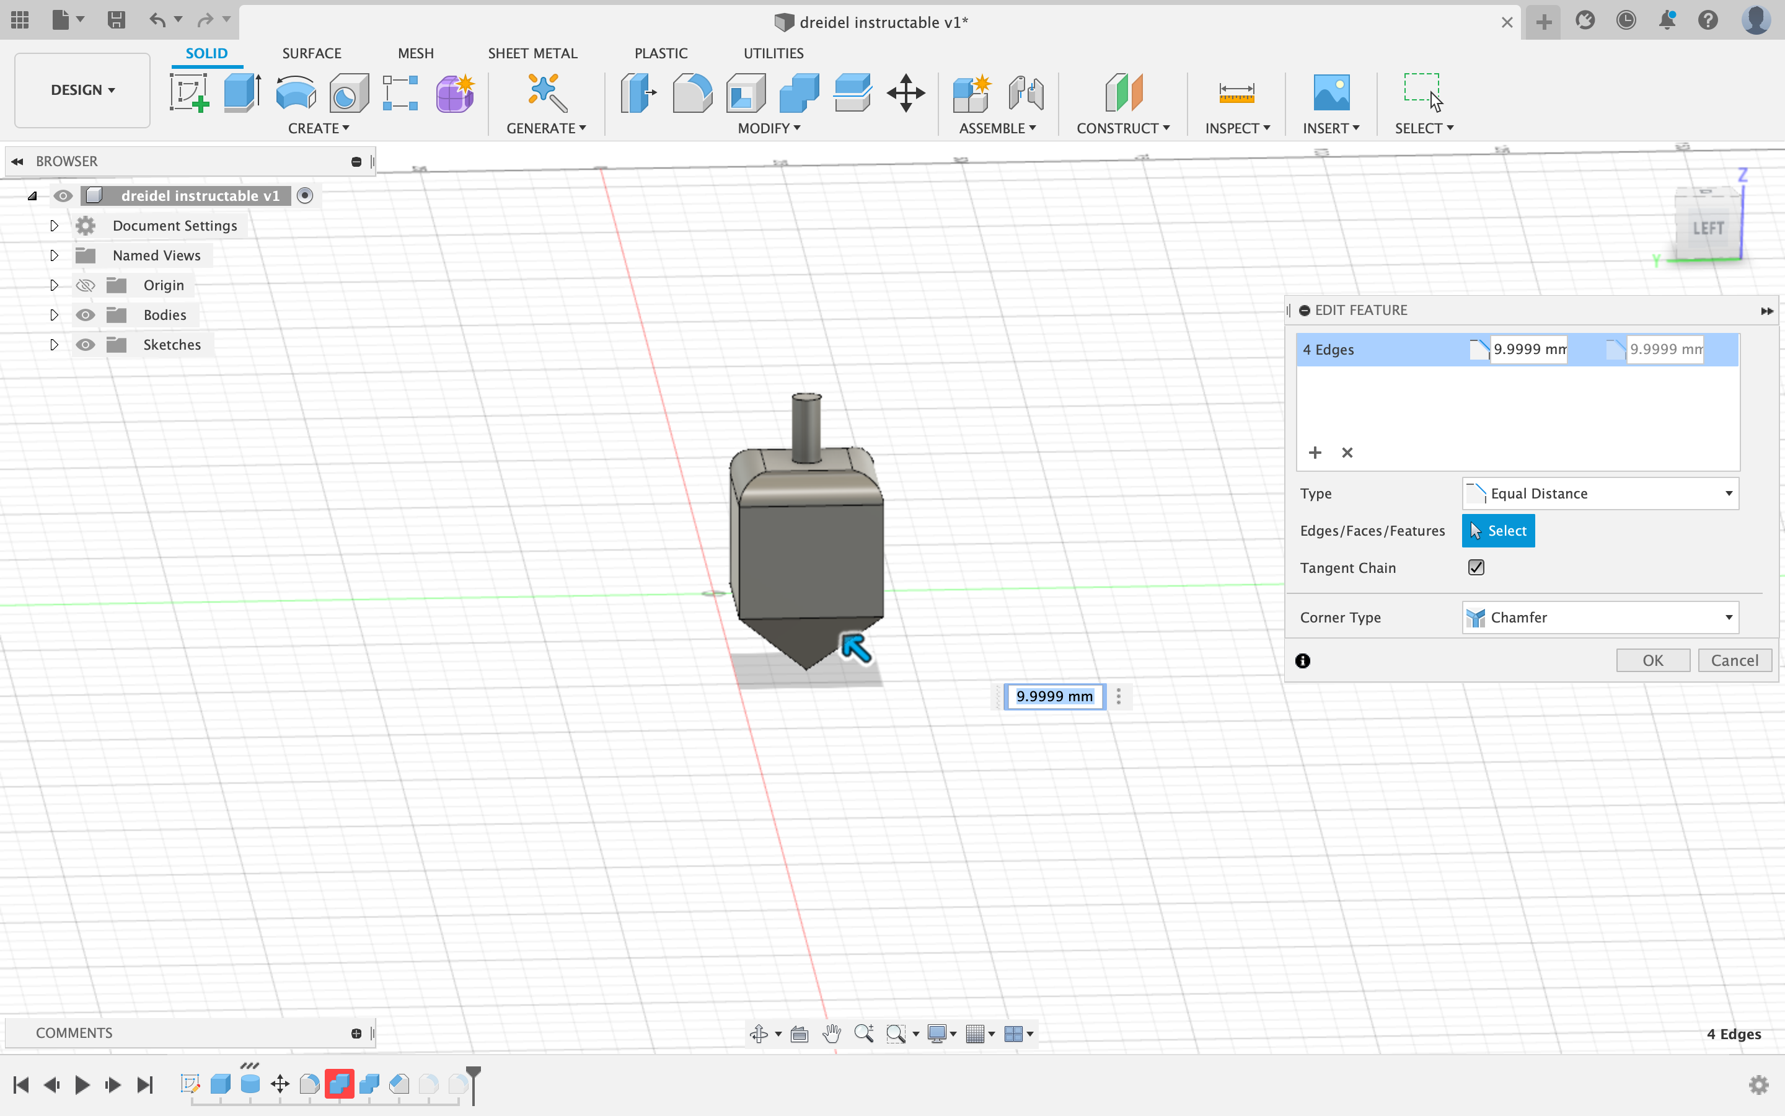The height and width of the screenshot is (1116, 1785).
Task: Open the SURFACE workspace tab
Action: point(311,53)
